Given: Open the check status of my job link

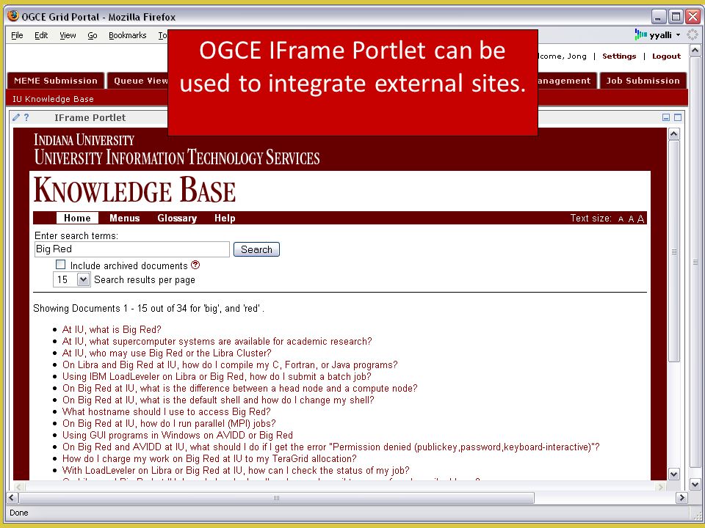Looking at the screenshot, I should point(236,470).
